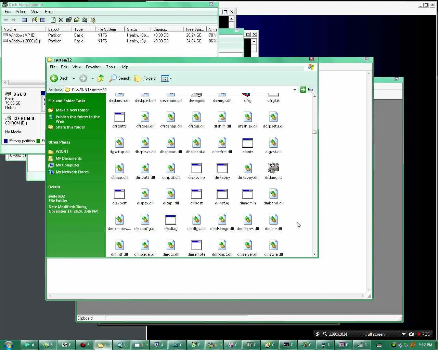Image resolution: width=438 pixels, height=350 pixels.
Task: Click the Views icon in Explorer toolbar
Action: 165,78
